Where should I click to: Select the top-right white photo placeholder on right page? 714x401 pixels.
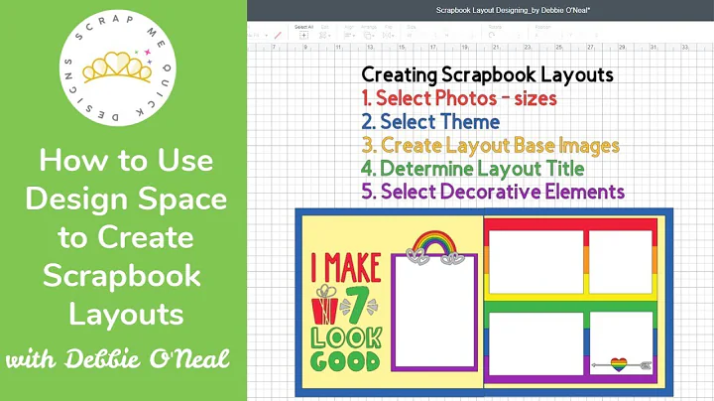(621, 262)
